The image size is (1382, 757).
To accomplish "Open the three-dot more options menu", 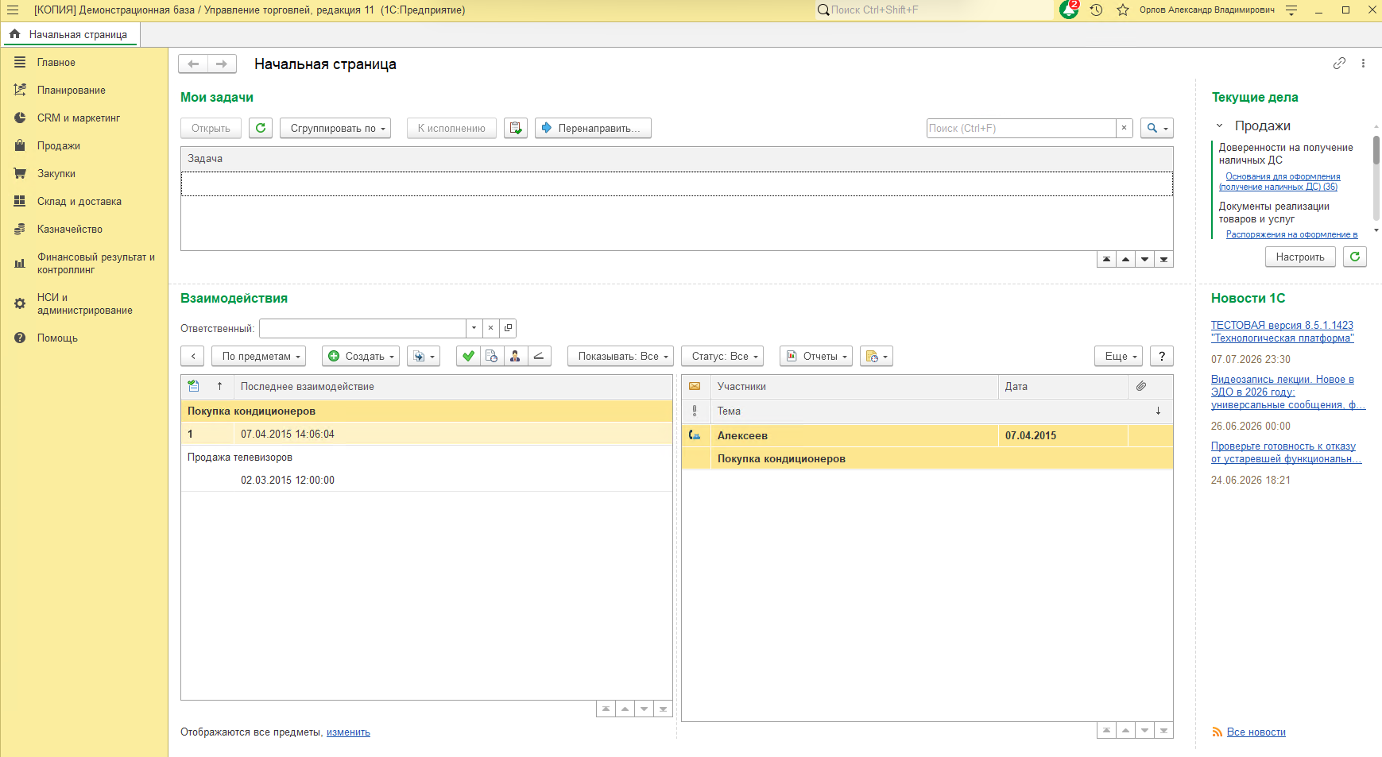I will coord(1363,64).
